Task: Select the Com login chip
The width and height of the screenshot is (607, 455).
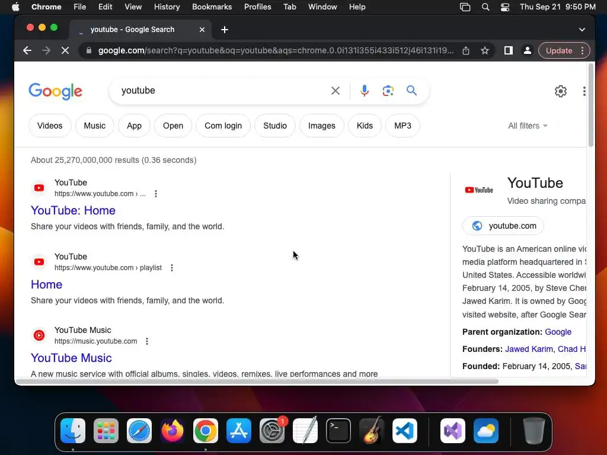Action: click(223, 126)
